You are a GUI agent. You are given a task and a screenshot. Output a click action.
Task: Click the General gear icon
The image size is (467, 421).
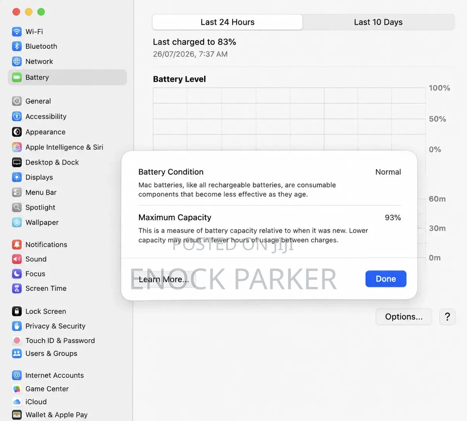click(17, 101)
